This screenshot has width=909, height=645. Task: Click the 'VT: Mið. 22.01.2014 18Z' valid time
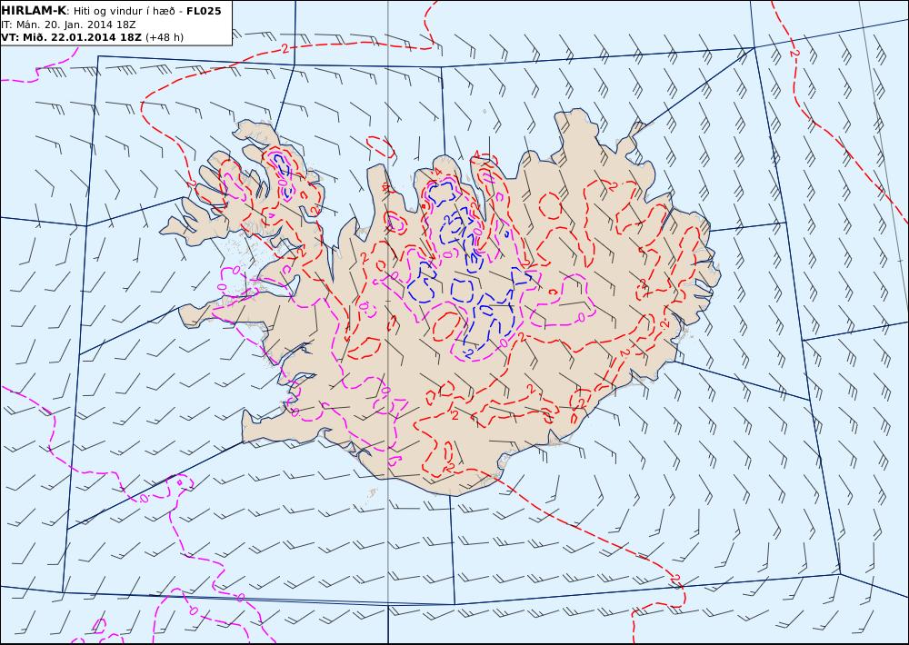coord(71,37)
